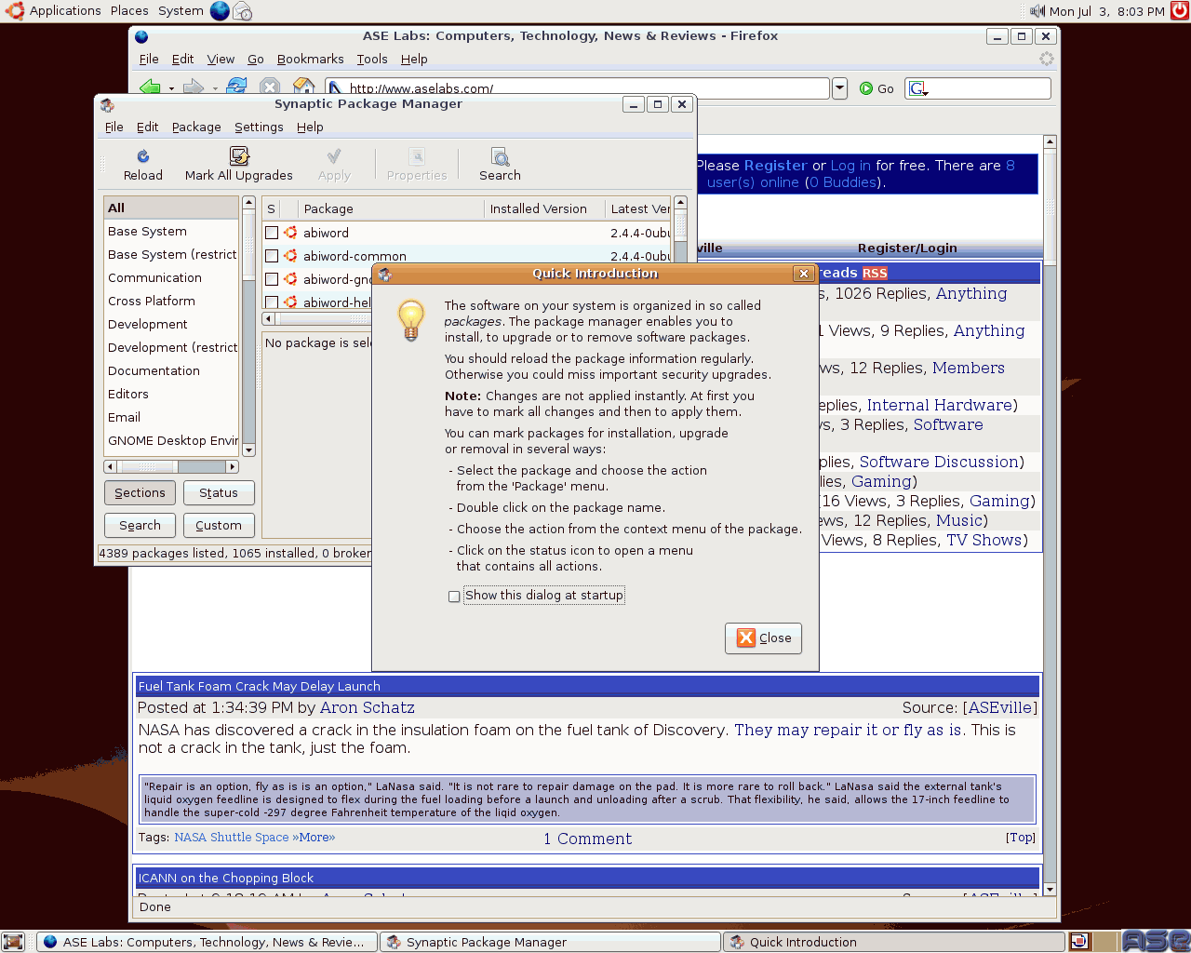The height and width of the screenshot is (953, 1191).
Task: Click the Show Desktop icon in the bottom panel
Action: (x=13, y=942)
